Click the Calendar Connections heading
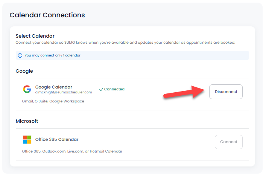 point(47,15)
